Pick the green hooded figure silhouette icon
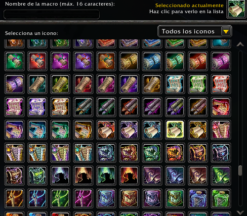The width and height of the screenshot is (247, 216). (x=106, y=176)
